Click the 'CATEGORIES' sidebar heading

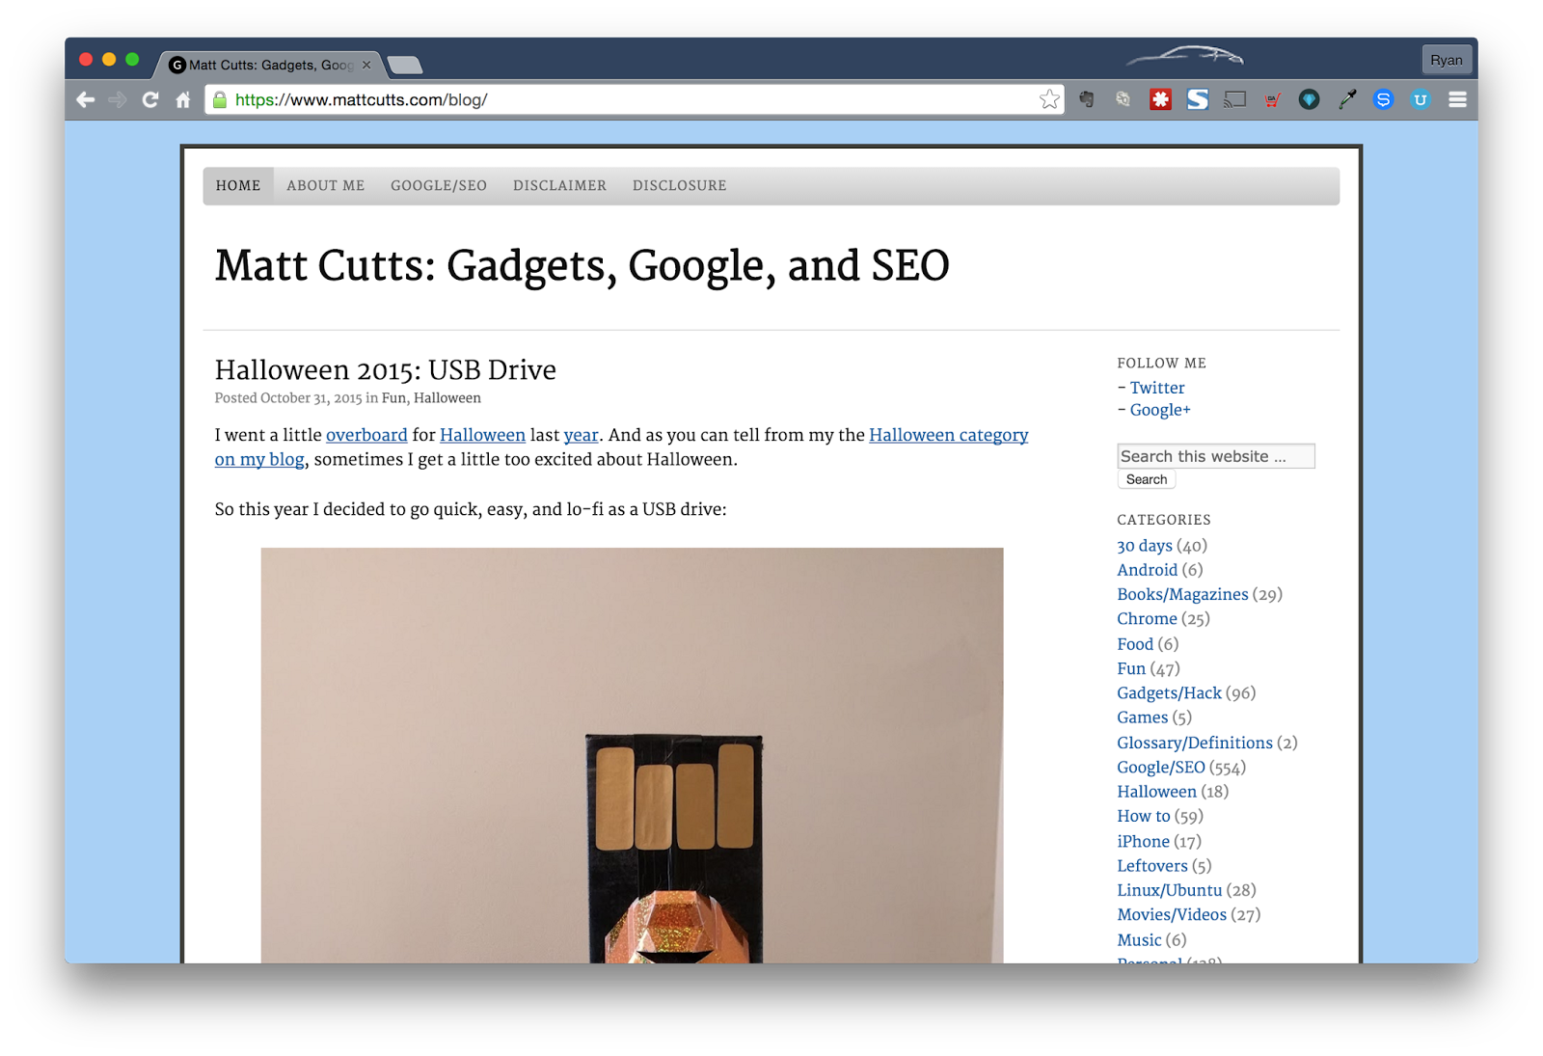1163,519
